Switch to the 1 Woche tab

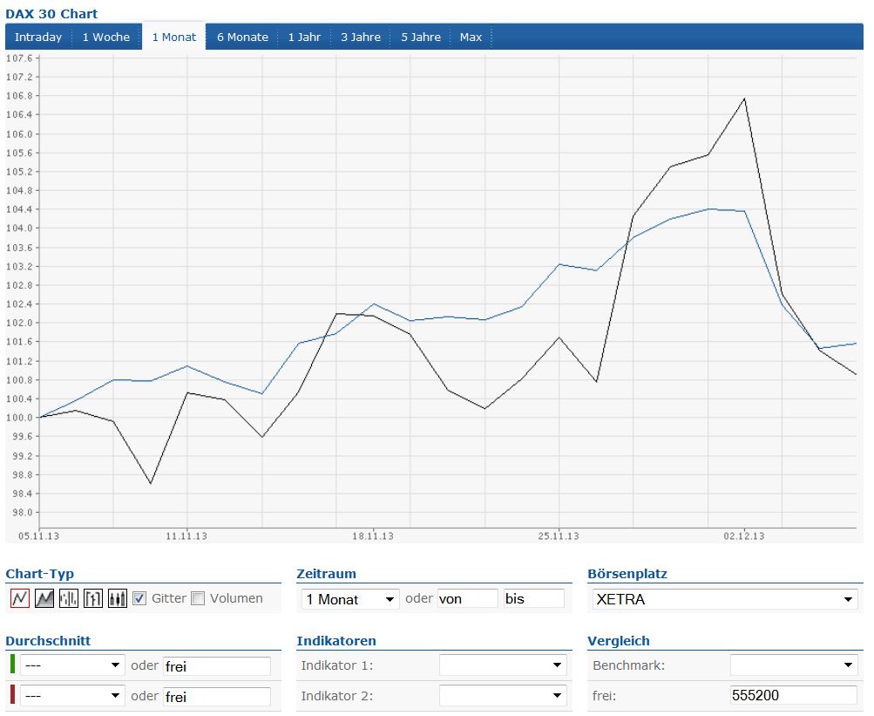(x=106, y=37)
